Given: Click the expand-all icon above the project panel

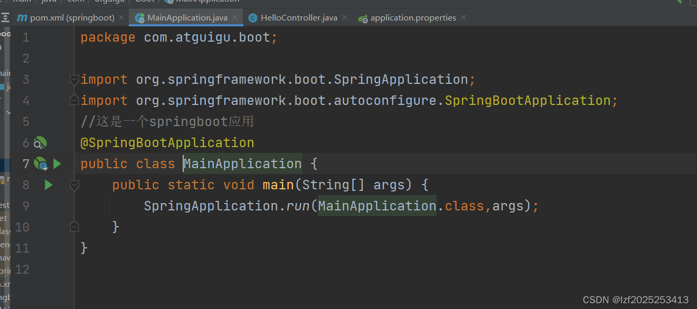Looking at the screenshot, I should point(6,17).
